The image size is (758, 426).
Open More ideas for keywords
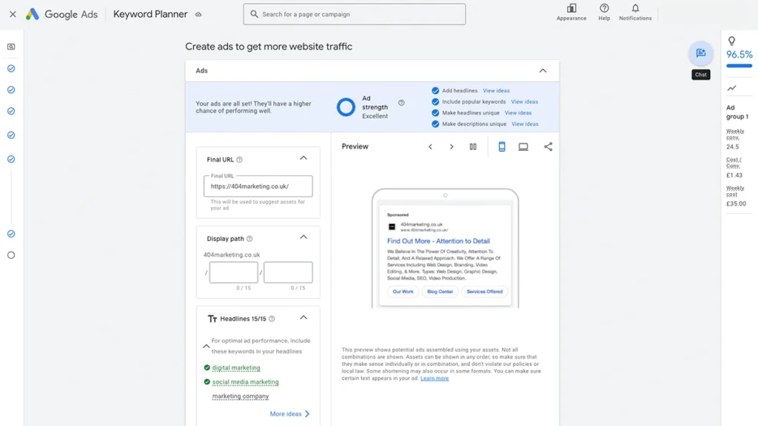[x=290, y=414]
